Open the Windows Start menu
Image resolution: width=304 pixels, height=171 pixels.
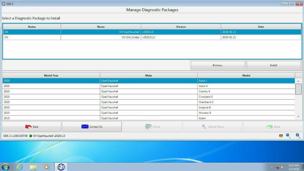pos(5,167)
